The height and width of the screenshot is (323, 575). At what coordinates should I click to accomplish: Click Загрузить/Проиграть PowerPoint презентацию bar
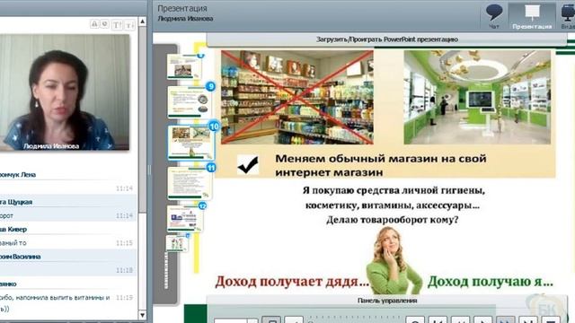[387, 39]
